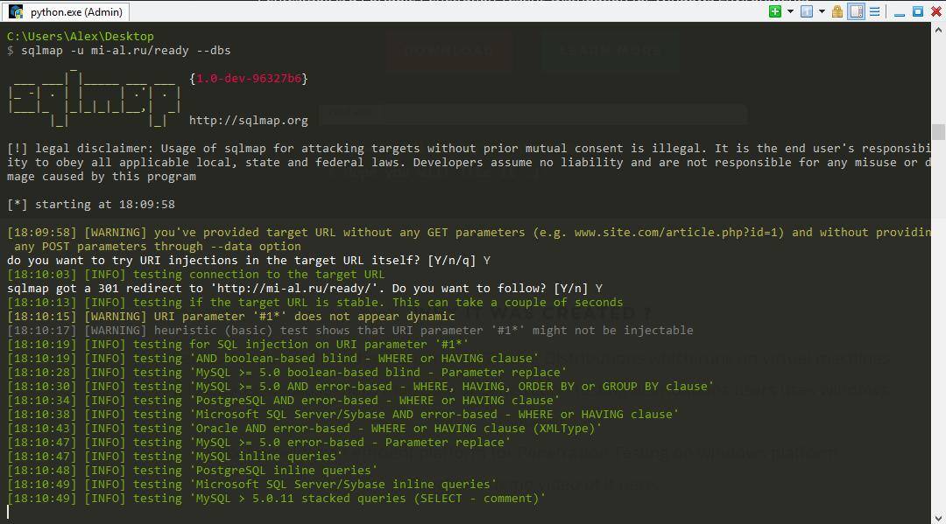946x524 pixels.
Task: Click the active console number icon
Action: (x=807, y=11)
